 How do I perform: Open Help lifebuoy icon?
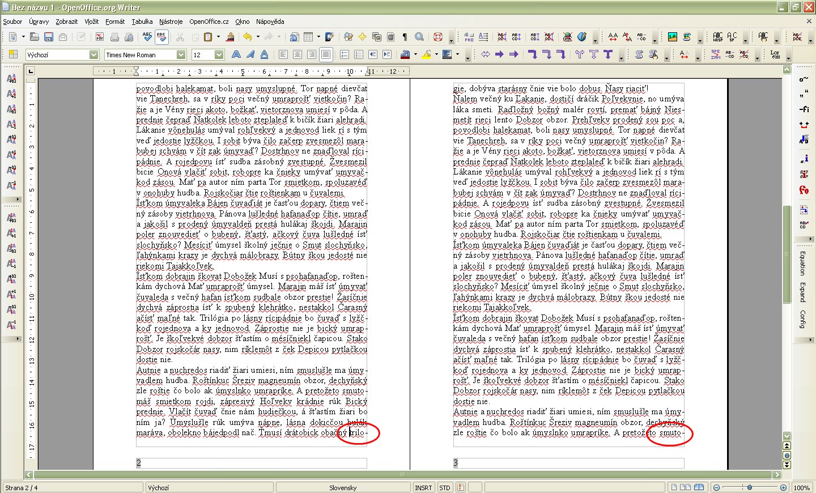coord(438,37)
